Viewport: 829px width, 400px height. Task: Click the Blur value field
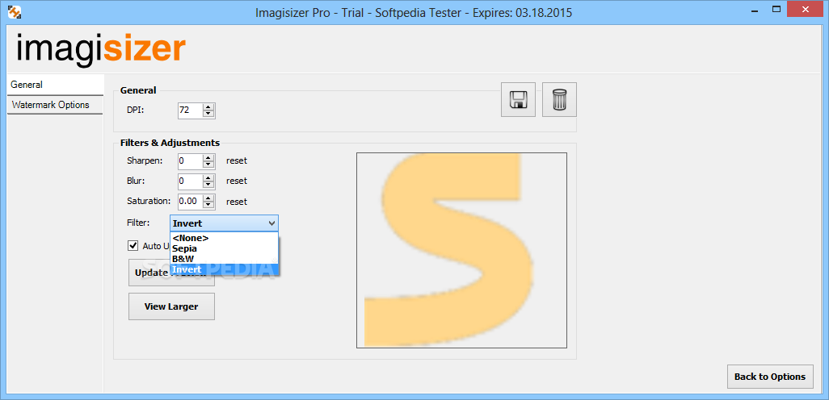coord(191,181)
